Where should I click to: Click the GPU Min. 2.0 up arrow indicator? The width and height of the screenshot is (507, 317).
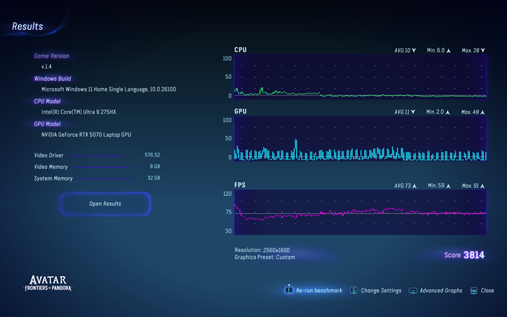click(448, 112)
